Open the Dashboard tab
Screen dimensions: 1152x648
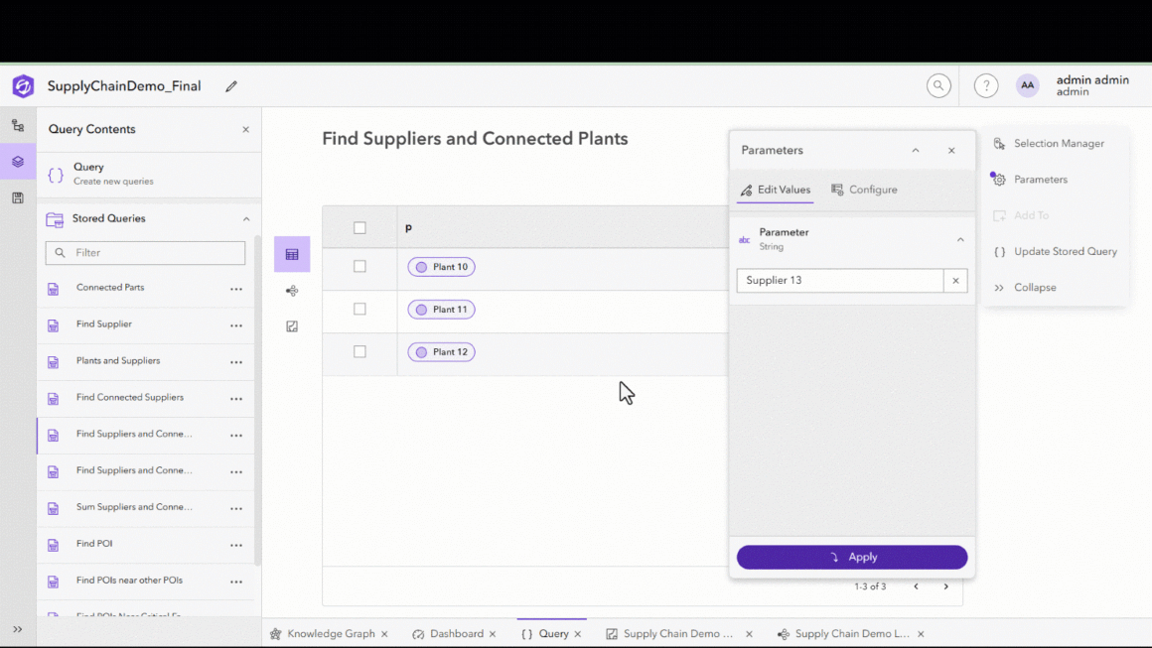click(x=449, y=634)
